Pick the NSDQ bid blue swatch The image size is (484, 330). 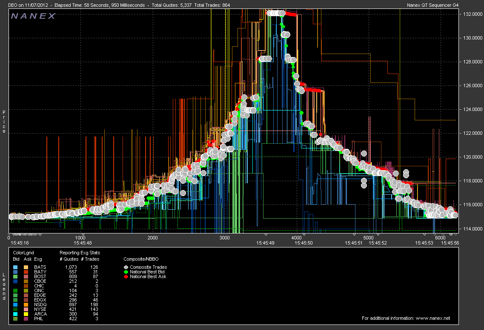[15, 304]
